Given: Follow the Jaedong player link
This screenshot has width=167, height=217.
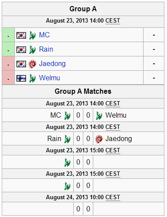Looking at the screenshot, I should [52, 64].
